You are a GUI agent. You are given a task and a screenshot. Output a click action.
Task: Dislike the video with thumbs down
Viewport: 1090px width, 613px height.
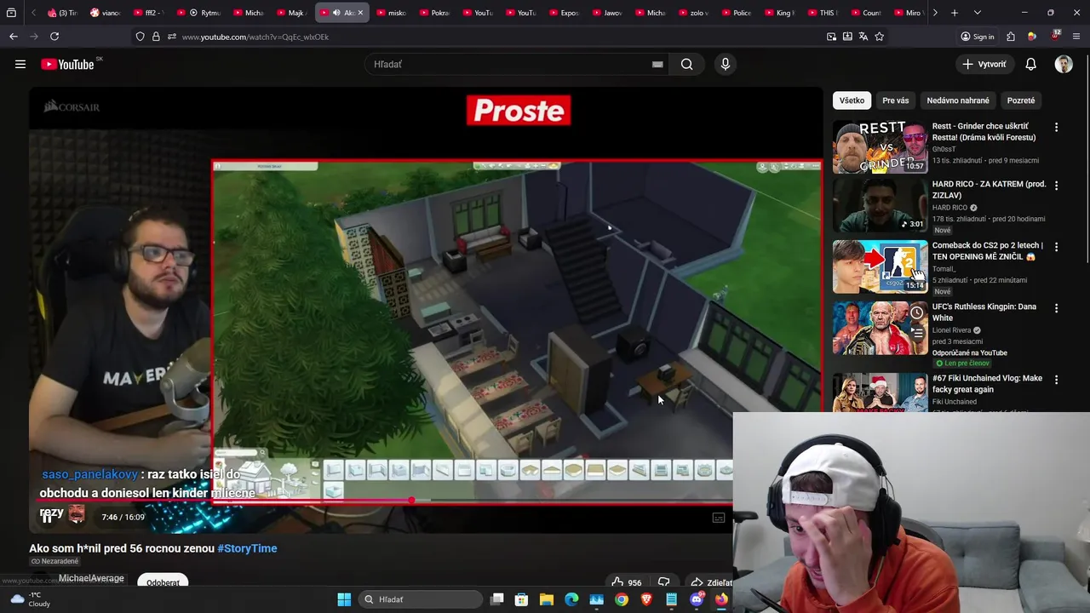tap(663, 582)
